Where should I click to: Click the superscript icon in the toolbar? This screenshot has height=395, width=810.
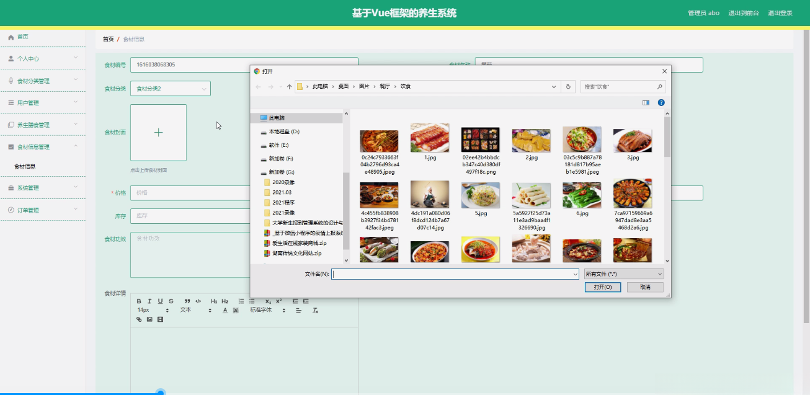point(278,302)
